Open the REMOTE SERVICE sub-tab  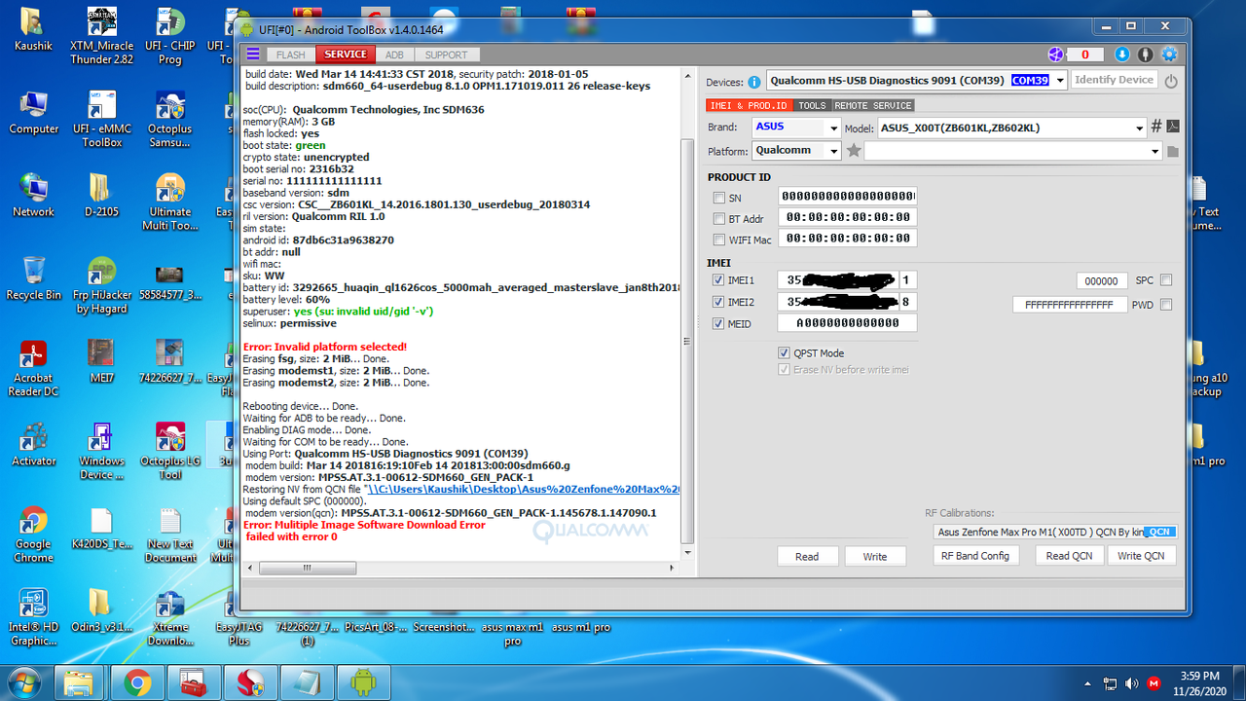click(x=873, y=105)
